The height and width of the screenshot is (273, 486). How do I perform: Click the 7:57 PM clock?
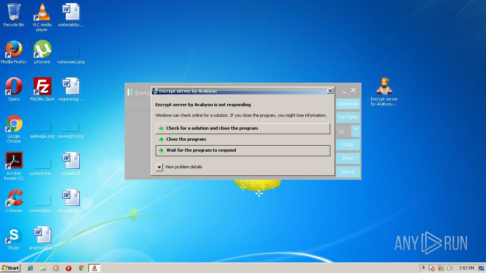(x=466, y=268)
